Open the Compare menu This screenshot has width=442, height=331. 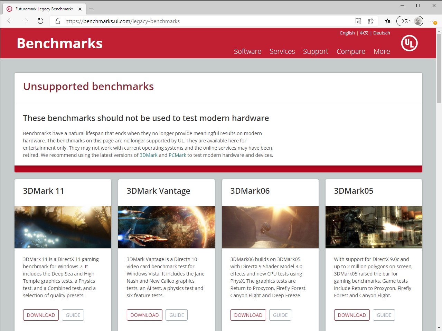point(351,51)
